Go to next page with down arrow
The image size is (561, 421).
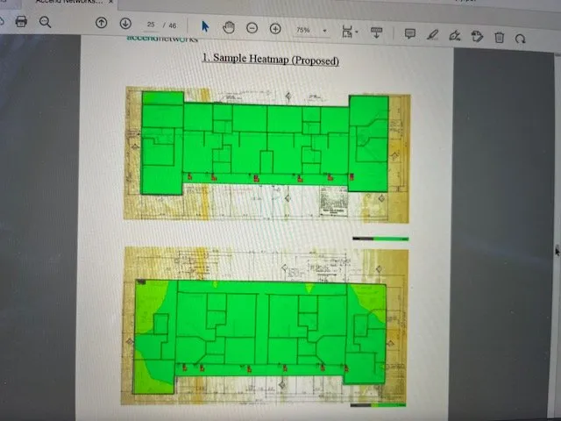tap(125, 24)
